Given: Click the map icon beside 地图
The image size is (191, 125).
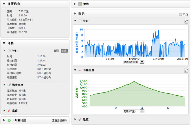Looking at the screenshot, I should click(x=80, y=4).
